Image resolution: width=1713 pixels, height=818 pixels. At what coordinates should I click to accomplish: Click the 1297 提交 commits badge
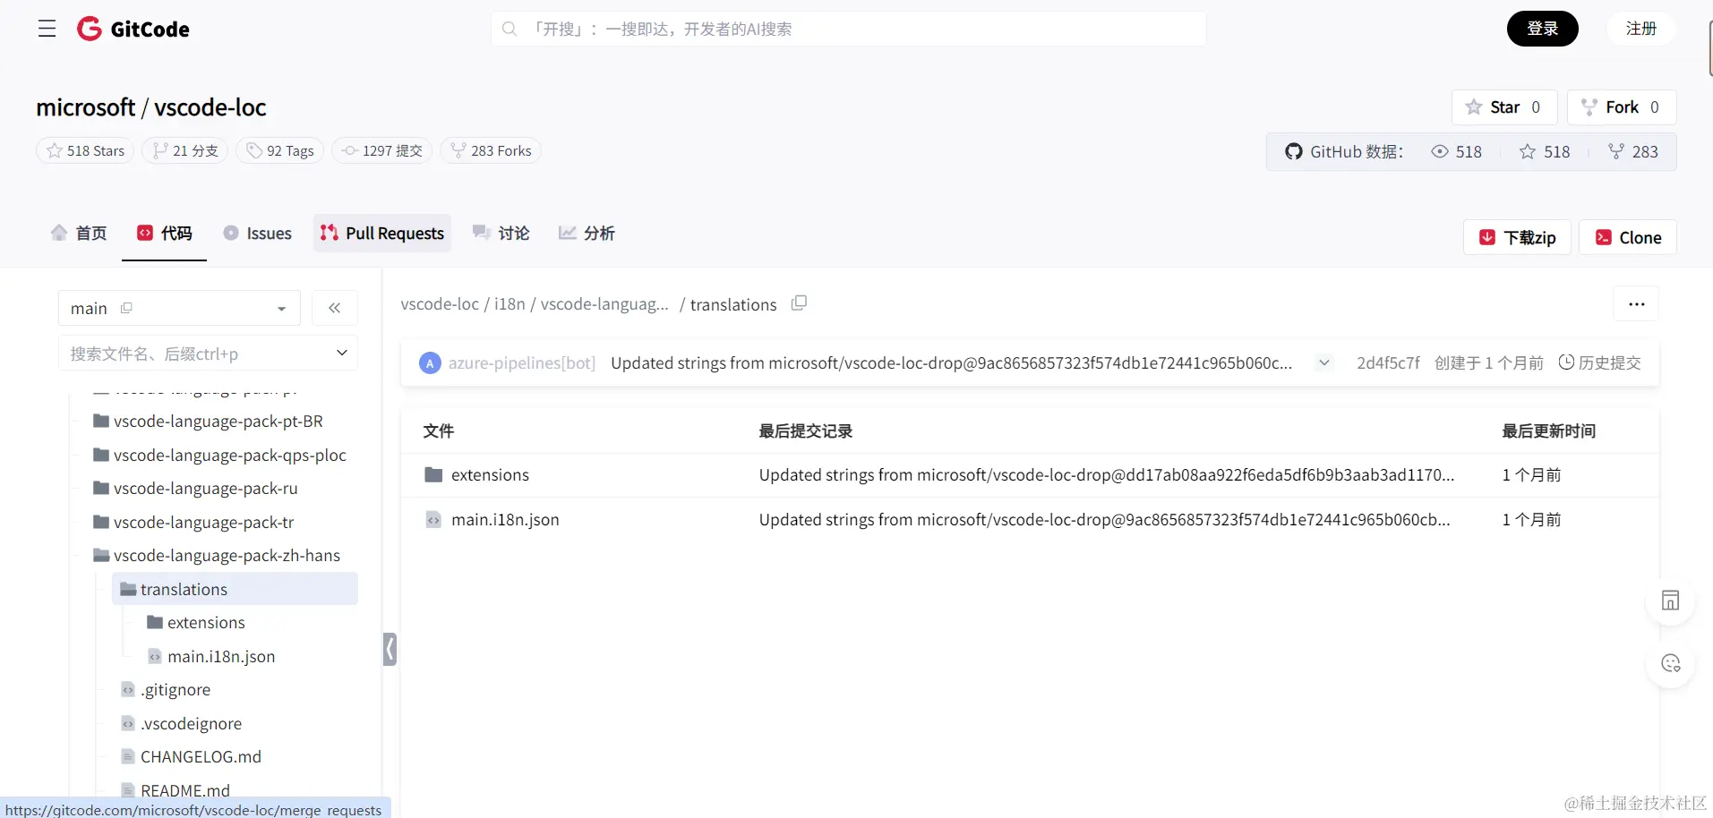(x=382, y=150)
